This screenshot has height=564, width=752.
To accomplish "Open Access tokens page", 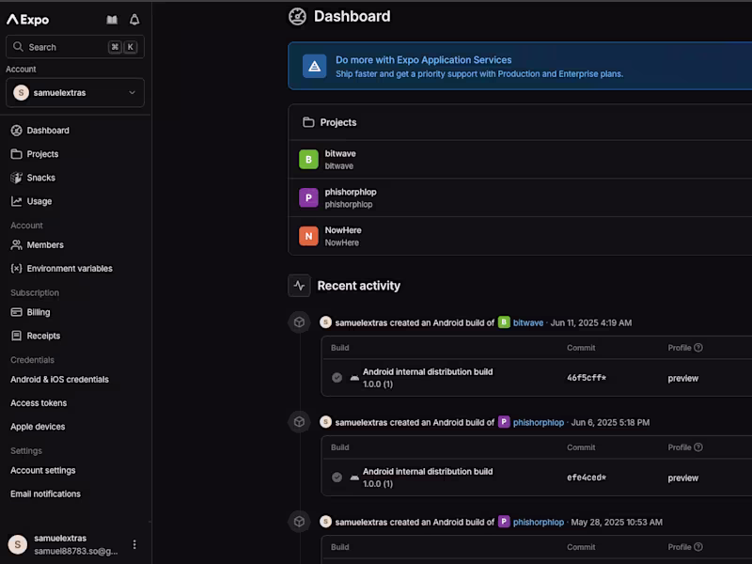I will [x=39, y=403].
